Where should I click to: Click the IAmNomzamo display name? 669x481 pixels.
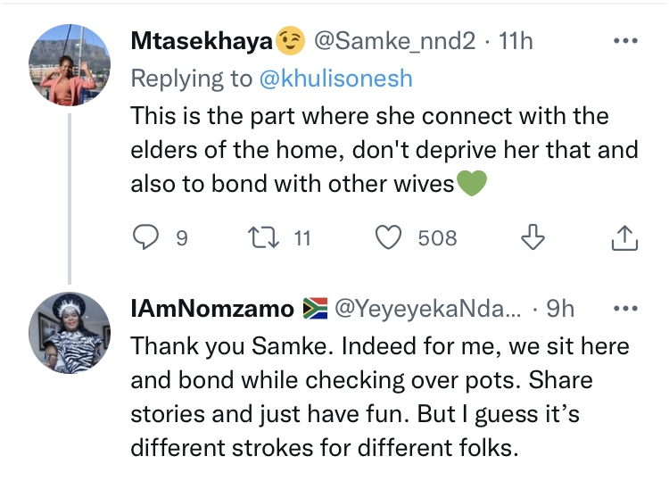pos(212,309)
